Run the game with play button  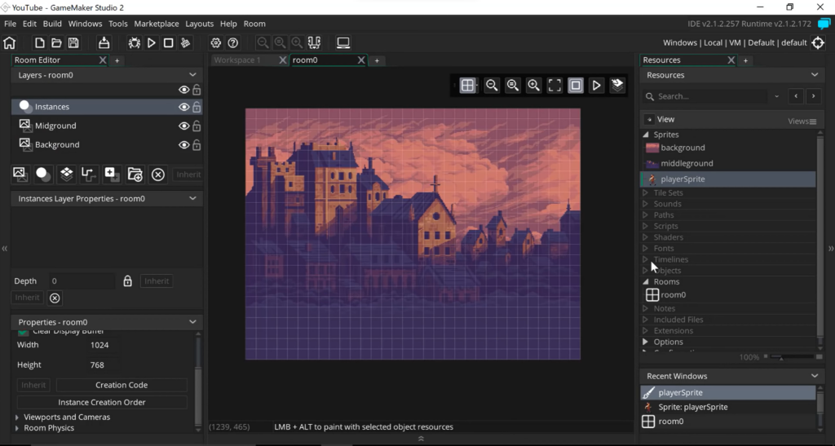[151, 42]
